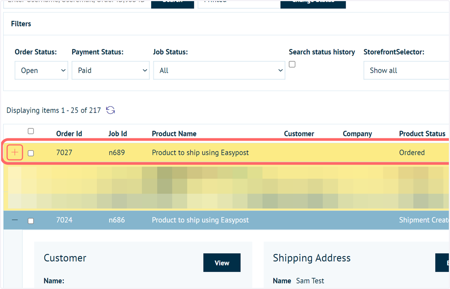Open the Order Status dropdown
450x289 pixels.
[41, 70]
